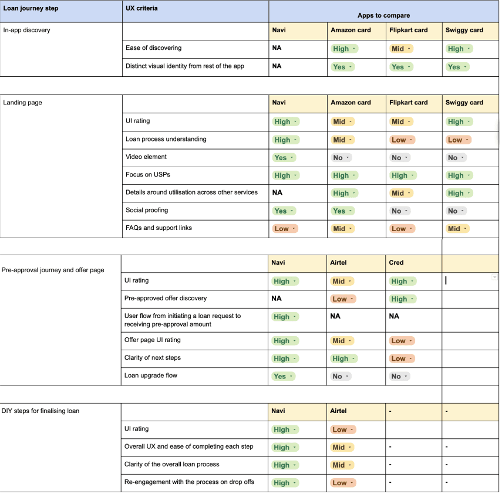Open Amazon card Loan process understanding dropdown

[x=342, y=140]
